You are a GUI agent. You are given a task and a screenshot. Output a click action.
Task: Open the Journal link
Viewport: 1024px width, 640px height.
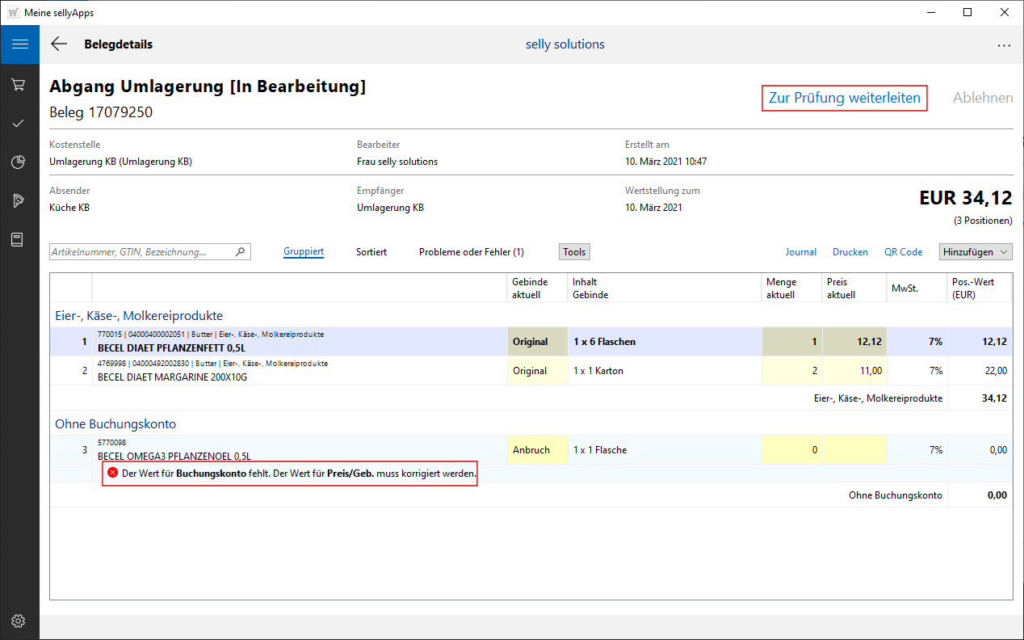click(x=800, y=252)
